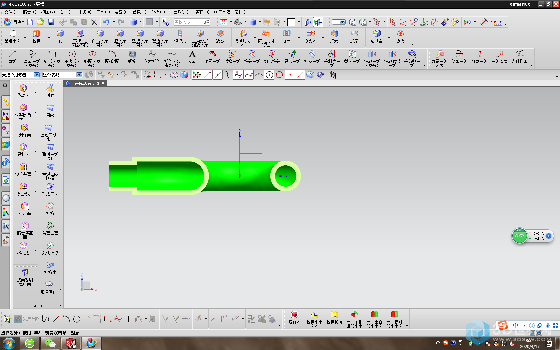Open the 编辑 (Edit) menu
The image size is (560, 350).
[x=29, y=12]
